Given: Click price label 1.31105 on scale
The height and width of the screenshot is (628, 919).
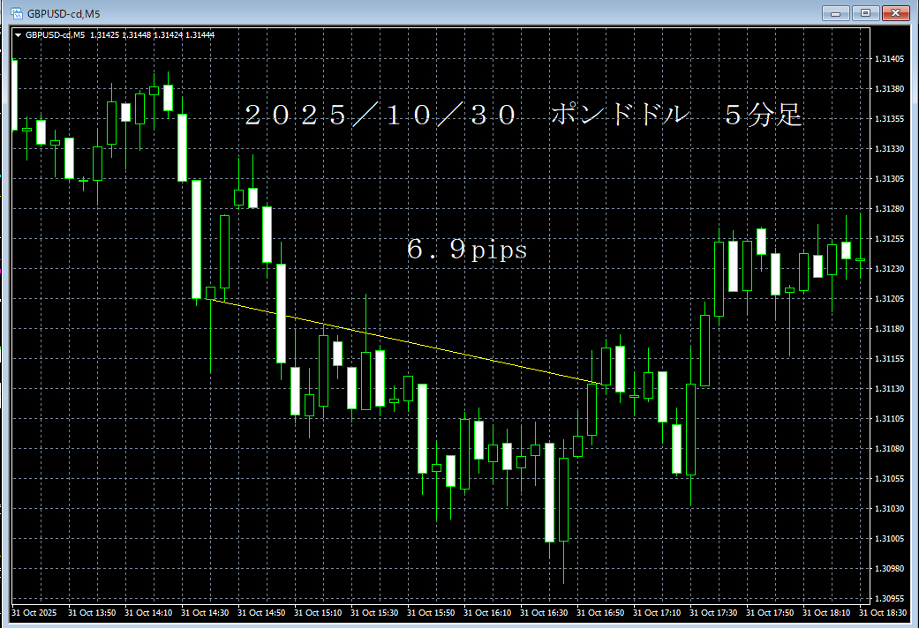Looking at the screenshot, I should point(889,418).
